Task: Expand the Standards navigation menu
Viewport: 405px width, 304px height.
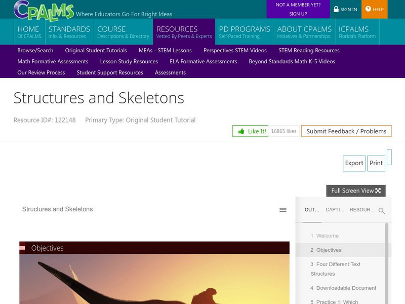Action: (69, 32)
